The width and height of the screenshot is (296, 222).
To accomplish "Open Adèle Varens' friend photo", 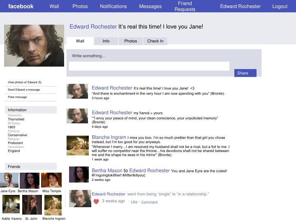I will tap(11, 204).
